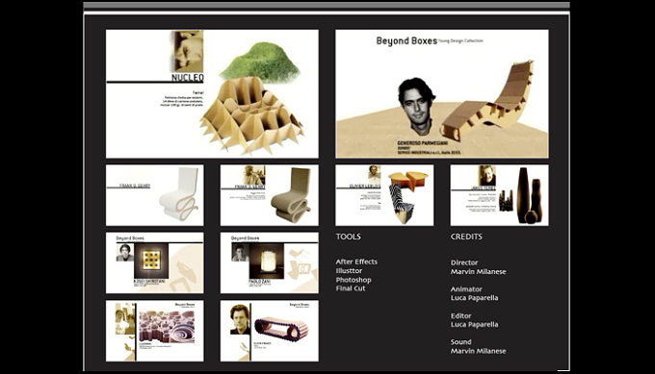This screenshot has height=374, width=655.
Task: Open the Olivier Leblois zebra chair thumbnail
Action: [384, 195]
